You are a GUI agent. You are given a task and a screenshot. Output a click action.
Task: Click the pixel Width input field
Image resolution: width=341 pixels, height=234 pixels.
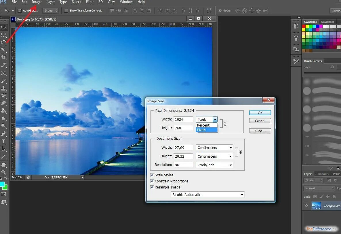pyautogui.click(x=183, y=119)
